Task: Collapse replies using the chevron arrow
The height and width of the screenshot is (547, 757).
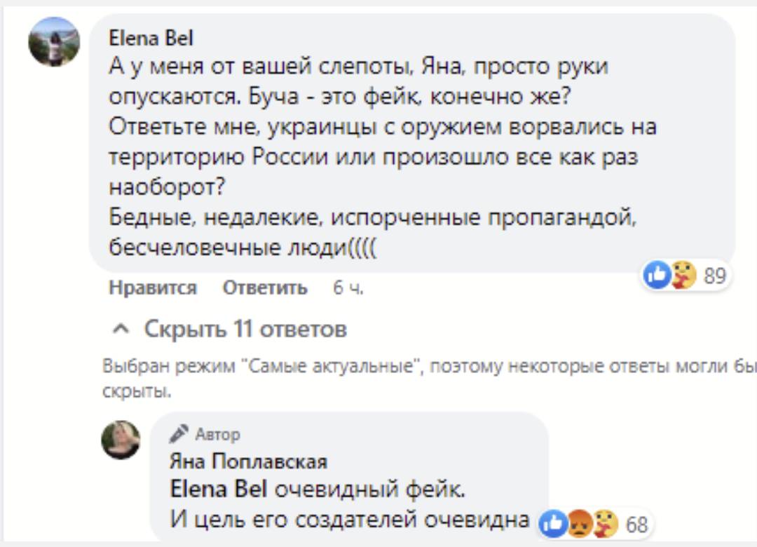Action: [121, 329]
